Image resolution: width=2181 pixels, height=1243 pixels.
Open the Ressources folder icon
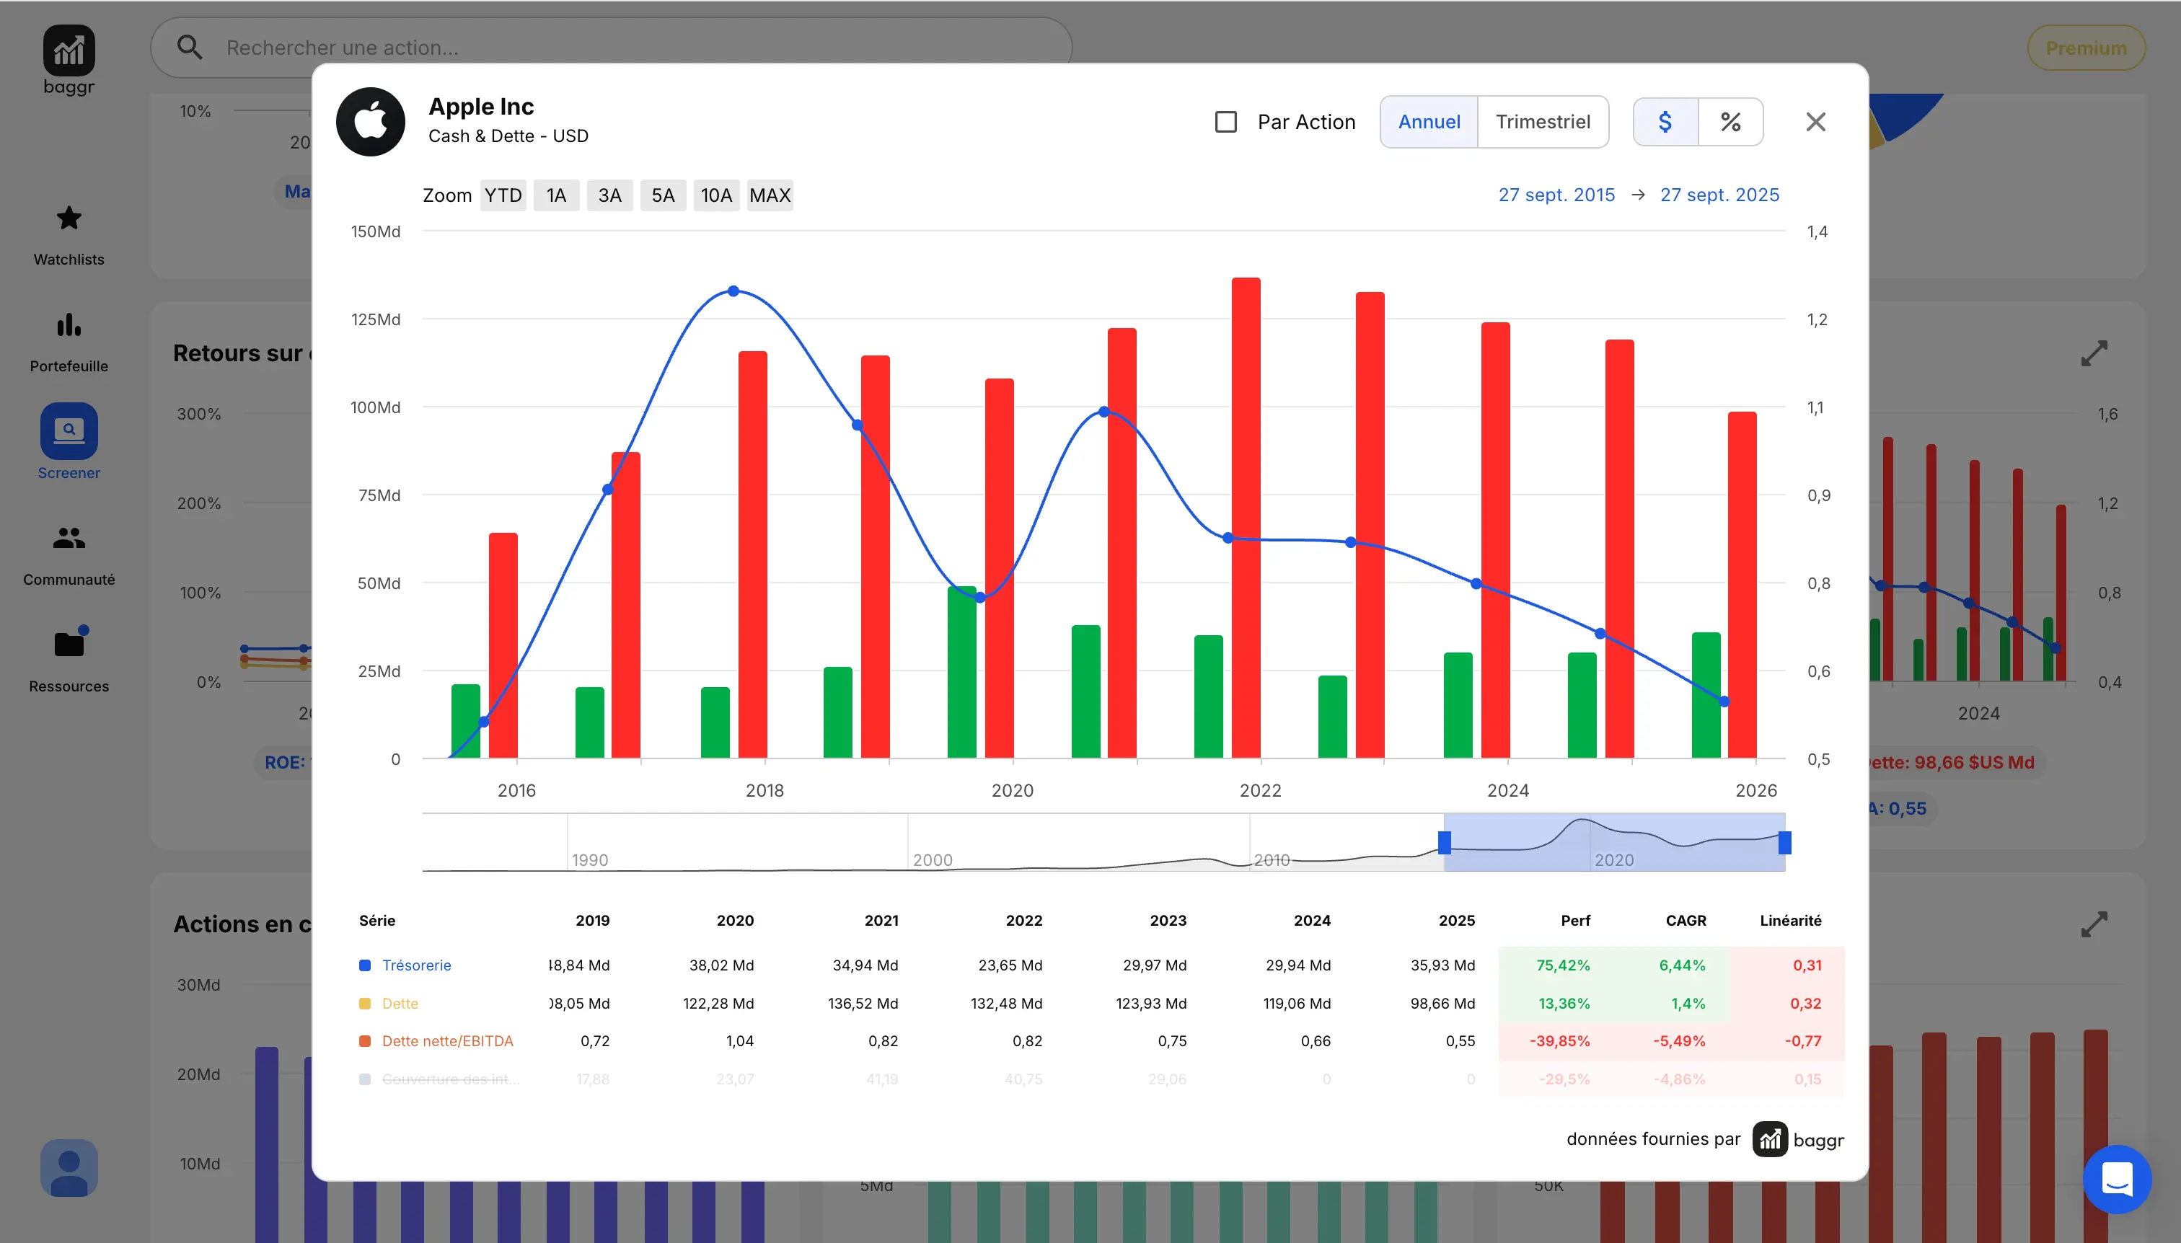(69, 645)
